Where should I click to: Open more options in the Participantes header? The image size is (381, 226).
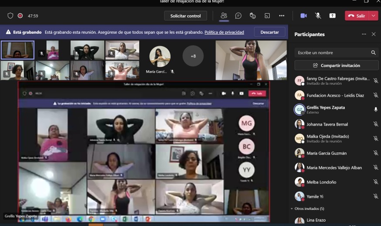coord(364,34)
